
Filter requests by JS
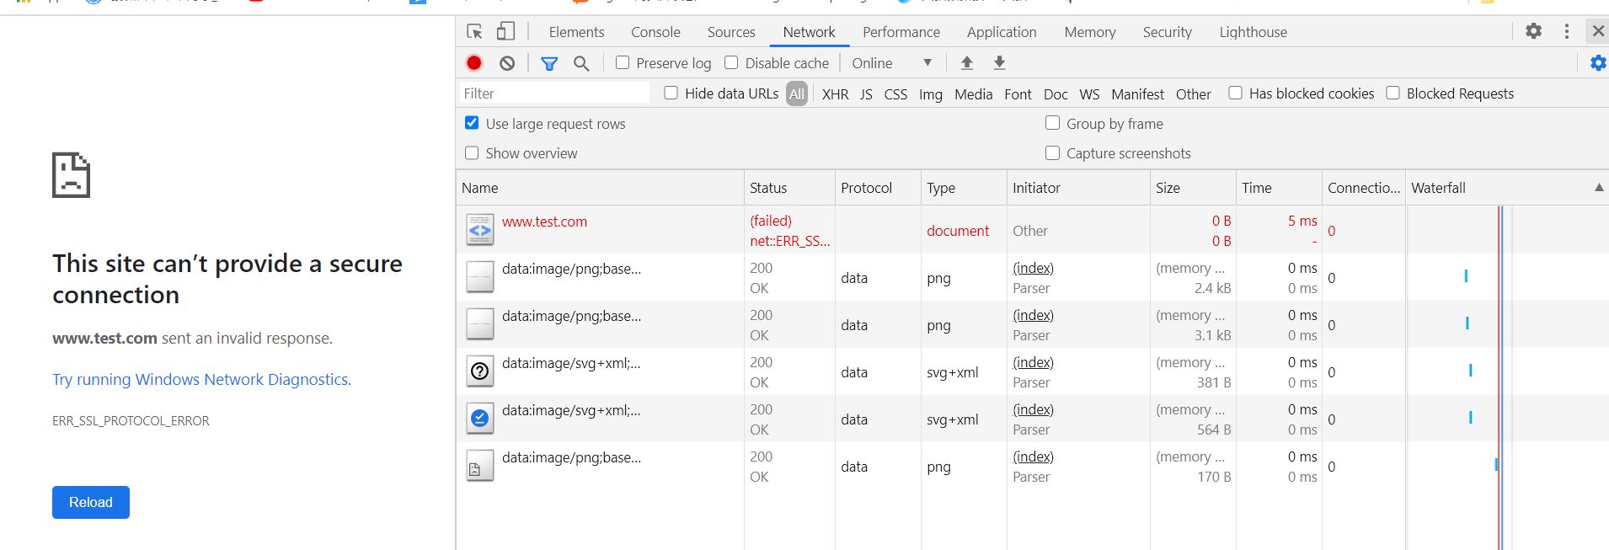(866, 94)
